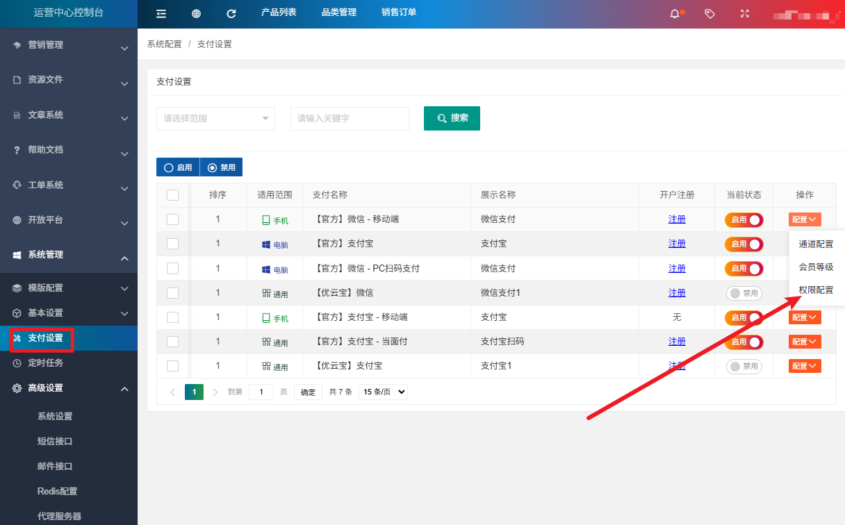Screen dimensions: 845x525
Task: Click the 启用 batch button
Action: [178, 167]
